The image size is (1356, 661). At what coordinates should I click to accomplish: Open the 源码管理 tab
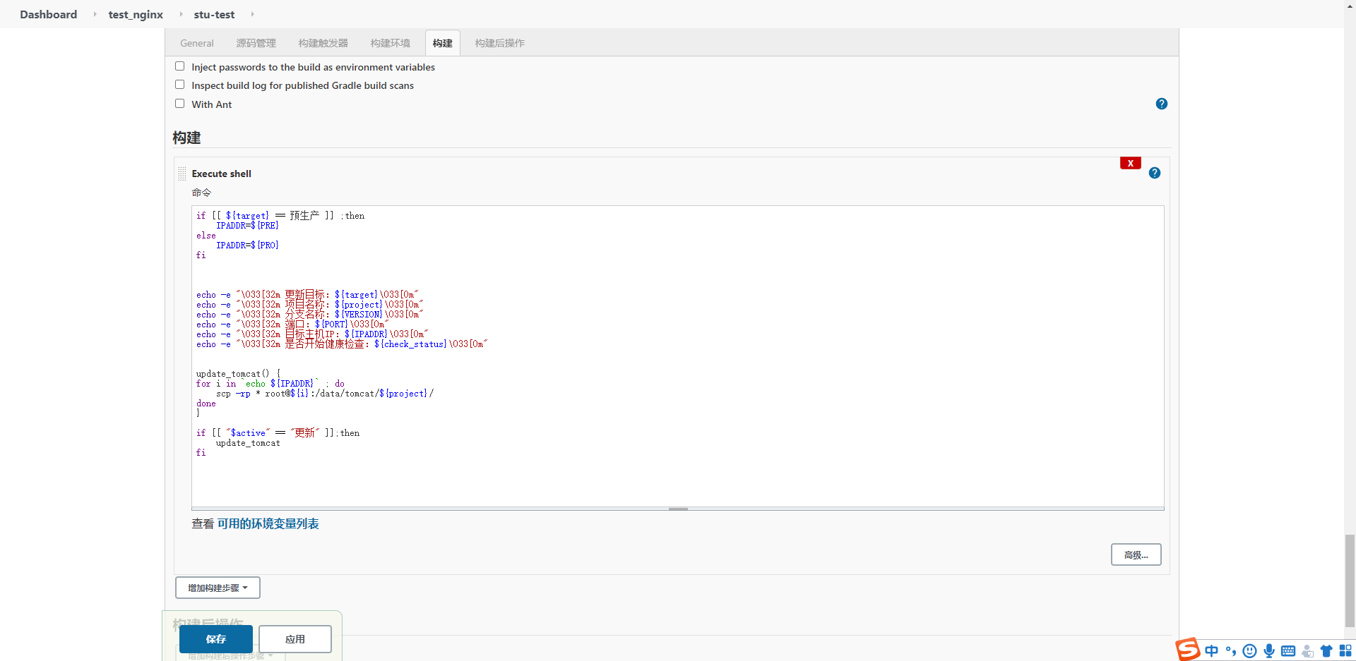256,43
